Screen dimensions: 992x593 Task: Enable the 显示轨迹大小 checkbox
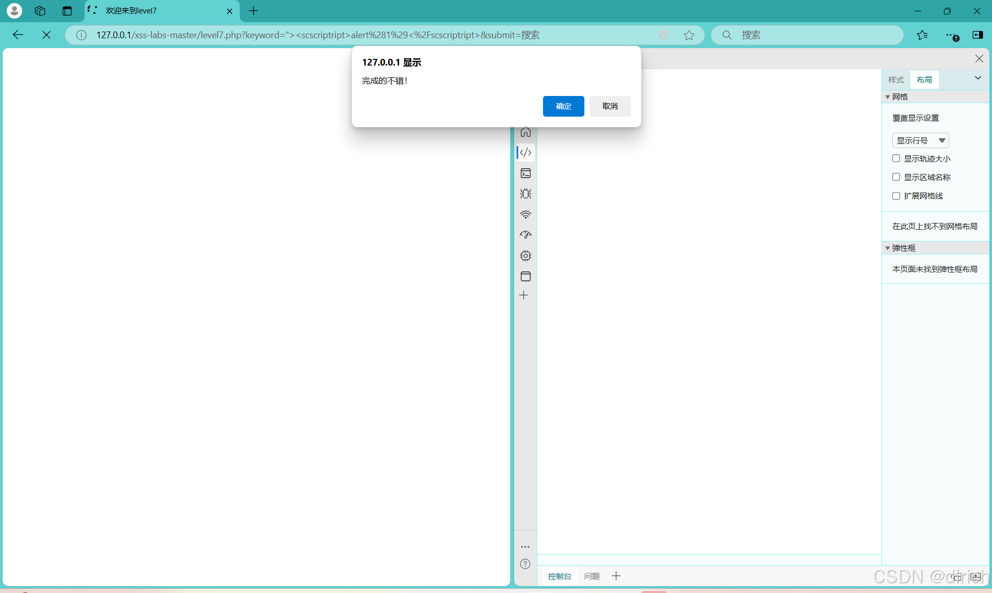pyautogui.click(x=896, y=158)
